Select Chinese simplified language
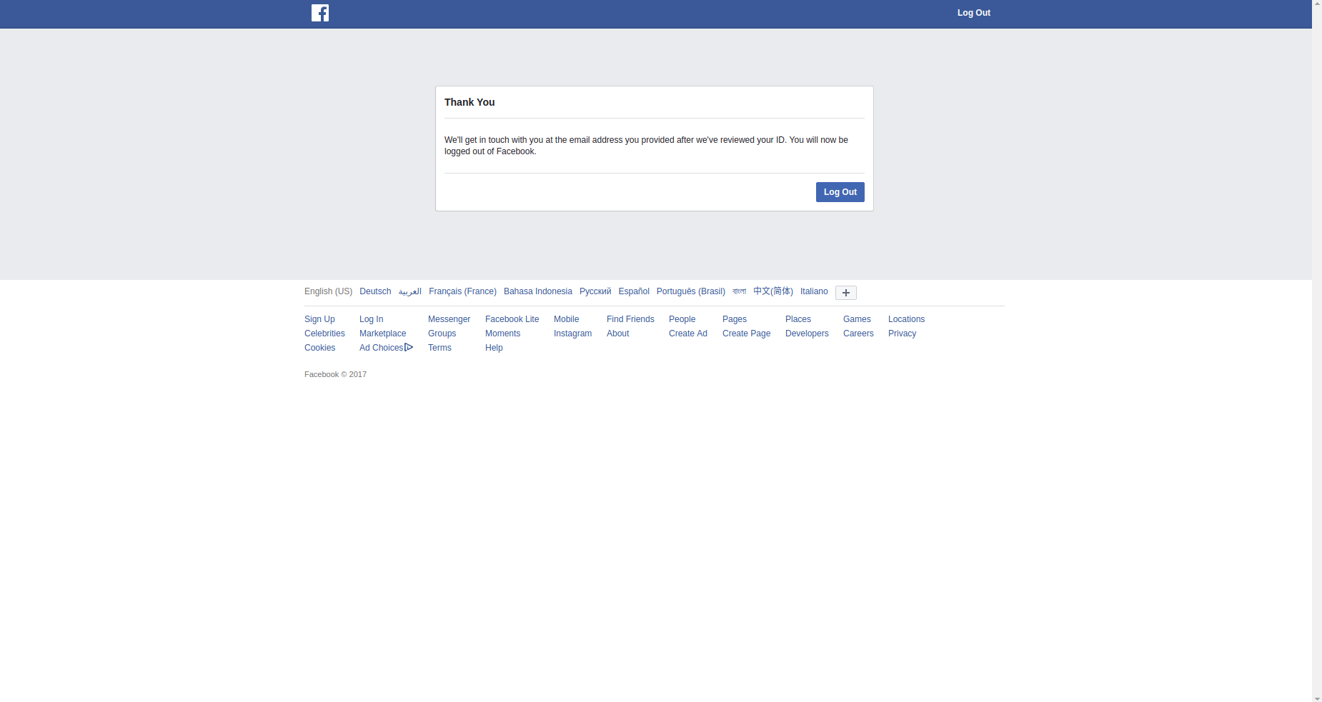 click(x=773, y=291)
